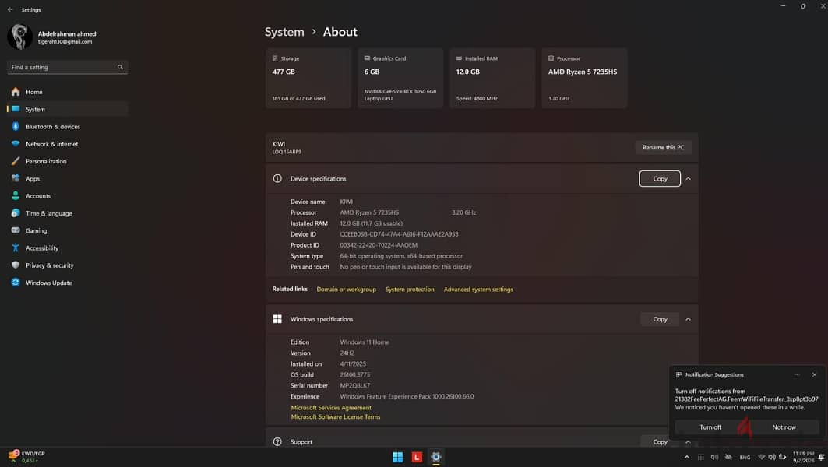Select the Bluetooth & devices icon
This screenshot has height=467, width=828.
click(16, 127)
